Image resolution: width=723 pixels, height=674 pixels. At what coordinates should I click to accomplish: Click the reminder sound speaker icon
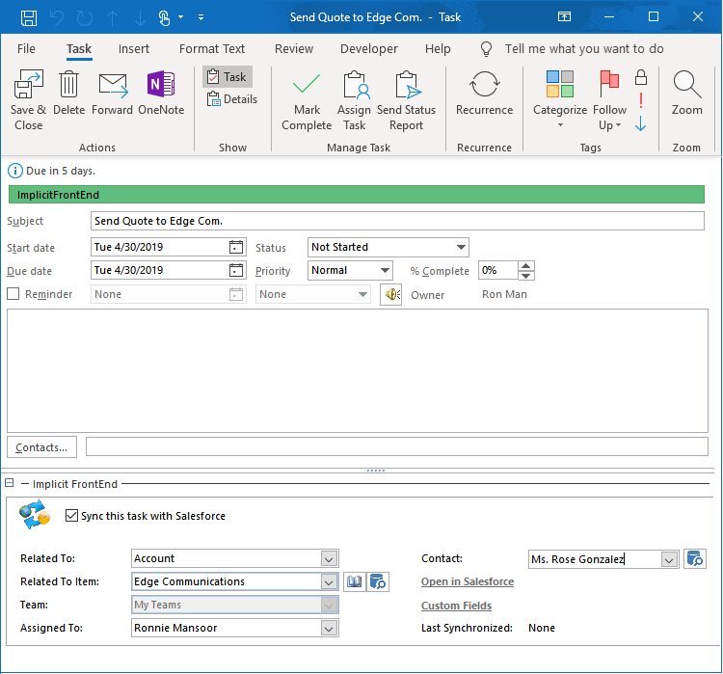(x=390, y=294)
